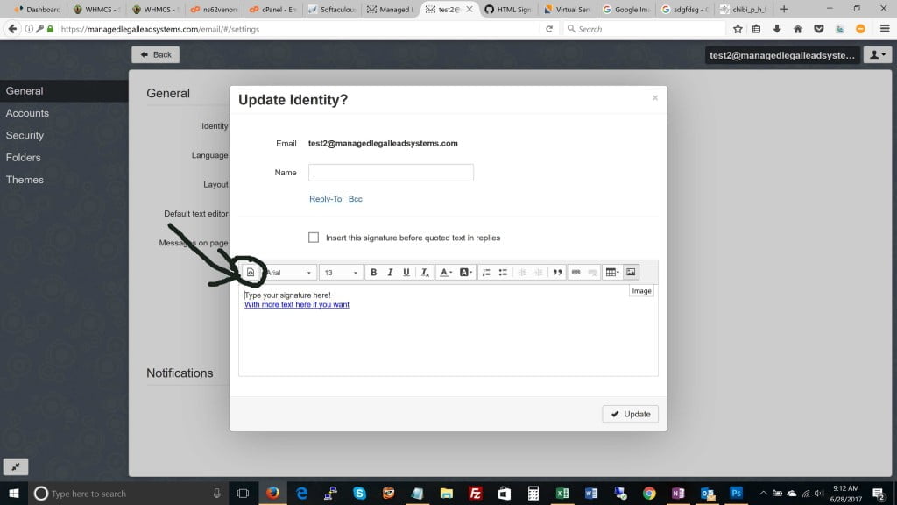Click the Remove Format icon
This screenshot has height=505, width=897.
425,273
